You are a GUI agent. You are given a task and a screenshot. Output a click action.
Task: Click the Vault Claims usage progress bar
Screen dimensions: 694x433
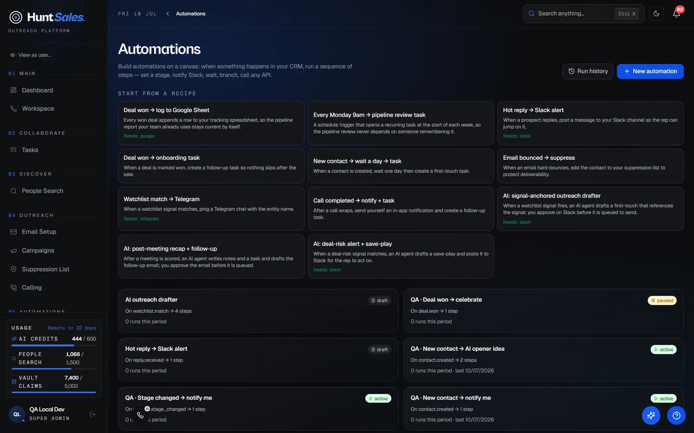54,392
